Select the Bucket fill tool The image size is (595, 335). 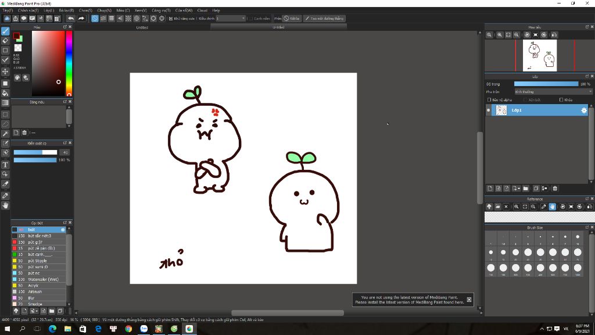[5, 93]
